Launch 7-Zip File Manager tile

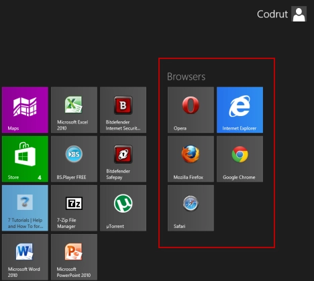[x=74, y=208]
